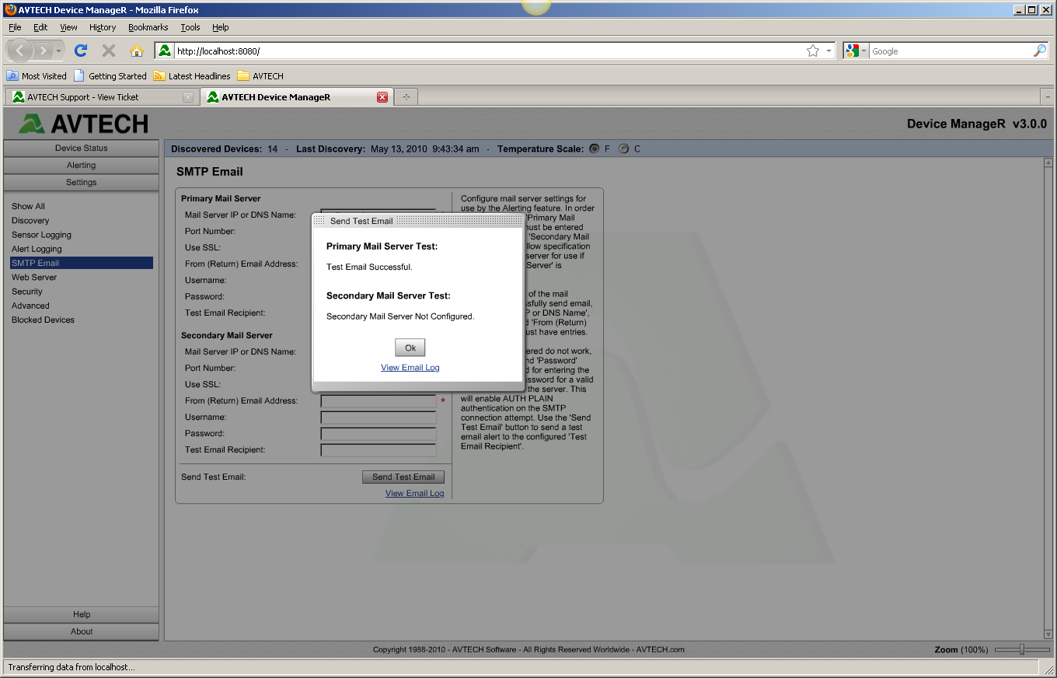1057x678 pixels.
Task: Open View Email Log link below Send button
Action: coord(415,493)
